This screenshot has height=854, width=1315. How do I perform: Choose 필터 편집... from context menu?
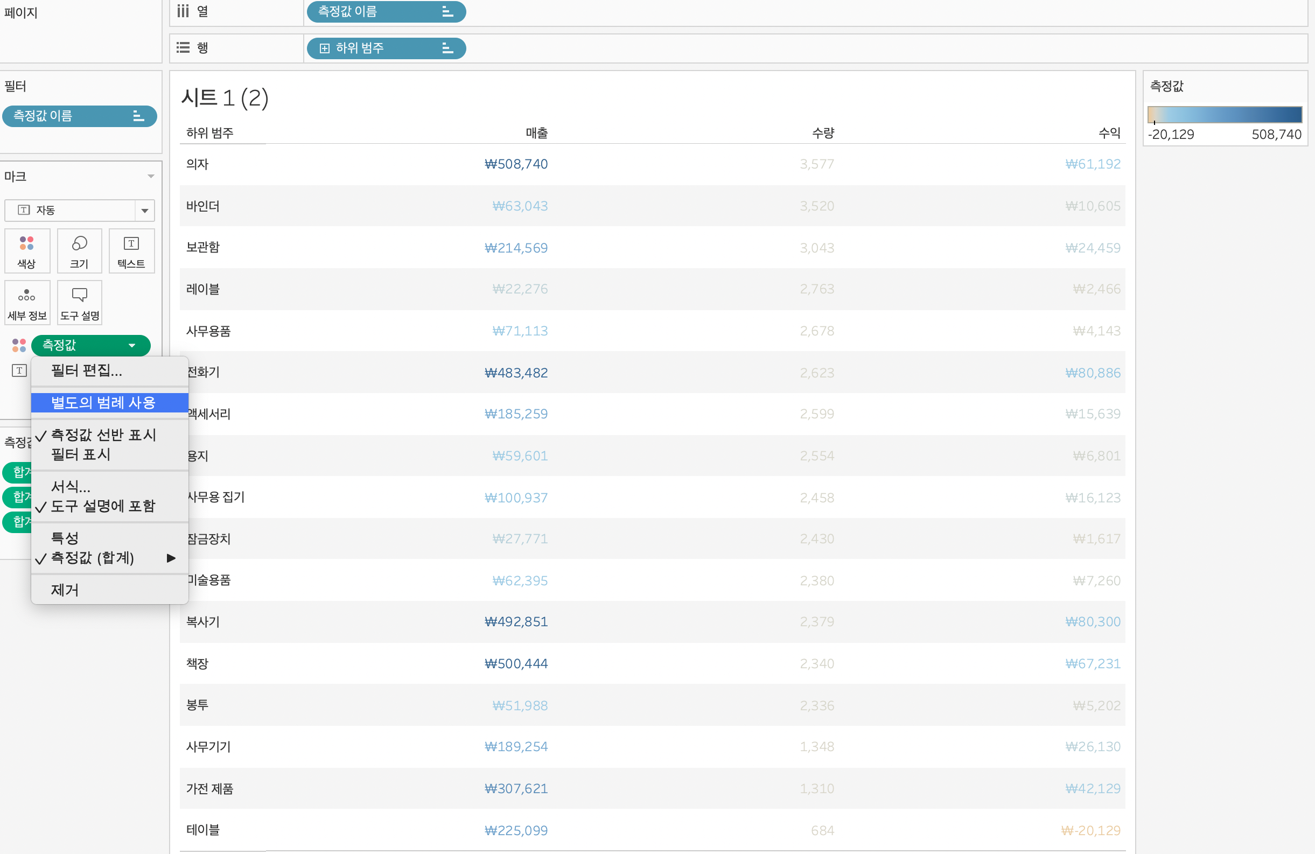(86, 370)
